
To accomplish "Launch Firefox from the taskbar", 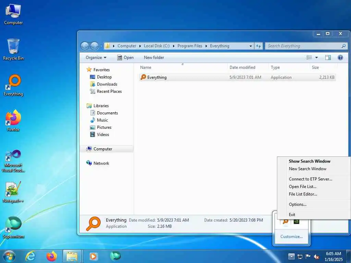I will pyautogui.click(x=51, y=256).
